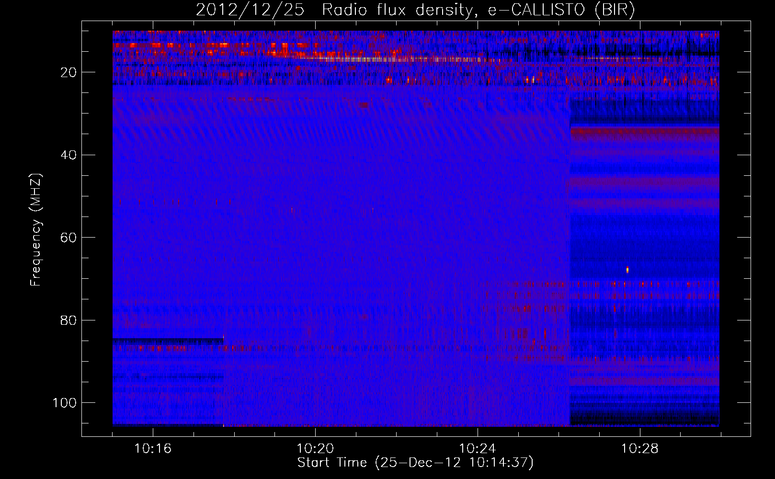This screenshot has width=775, height=479.
Task: Click the 20 MHz frequency tick label
Action: 69,72
